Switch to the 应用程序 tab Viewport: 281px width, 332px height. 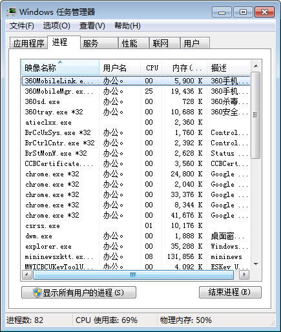coord(28,43)
